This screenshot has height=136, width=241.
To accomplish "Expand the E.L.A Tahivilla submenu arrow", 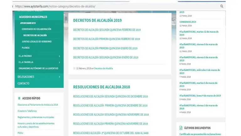I will coord(59,62).
